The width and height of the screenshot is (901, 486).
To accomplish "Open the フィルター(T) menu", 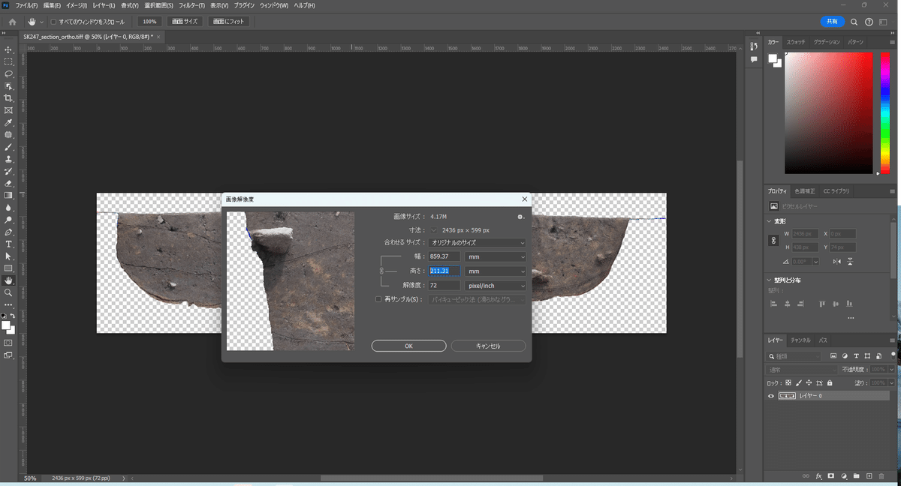I will click(x=191, y=6).
